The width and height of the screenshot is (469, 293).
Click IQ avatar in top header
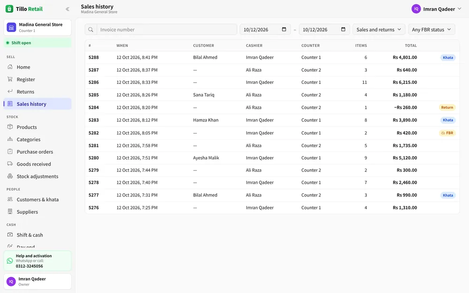point(416,9)
